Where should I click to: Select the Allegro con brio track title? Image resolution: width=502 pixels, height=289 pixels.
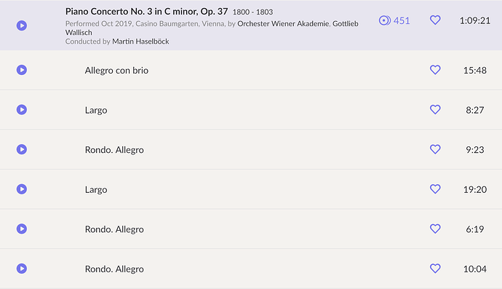pyautogui.click(x=116, y=70)
